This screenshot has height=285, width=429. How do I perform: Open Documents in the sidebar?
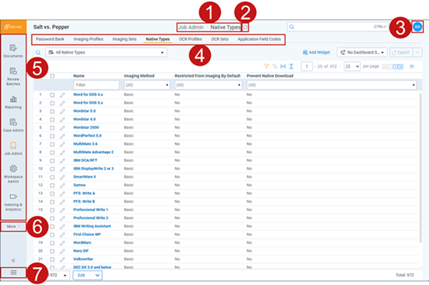[13, 51]
